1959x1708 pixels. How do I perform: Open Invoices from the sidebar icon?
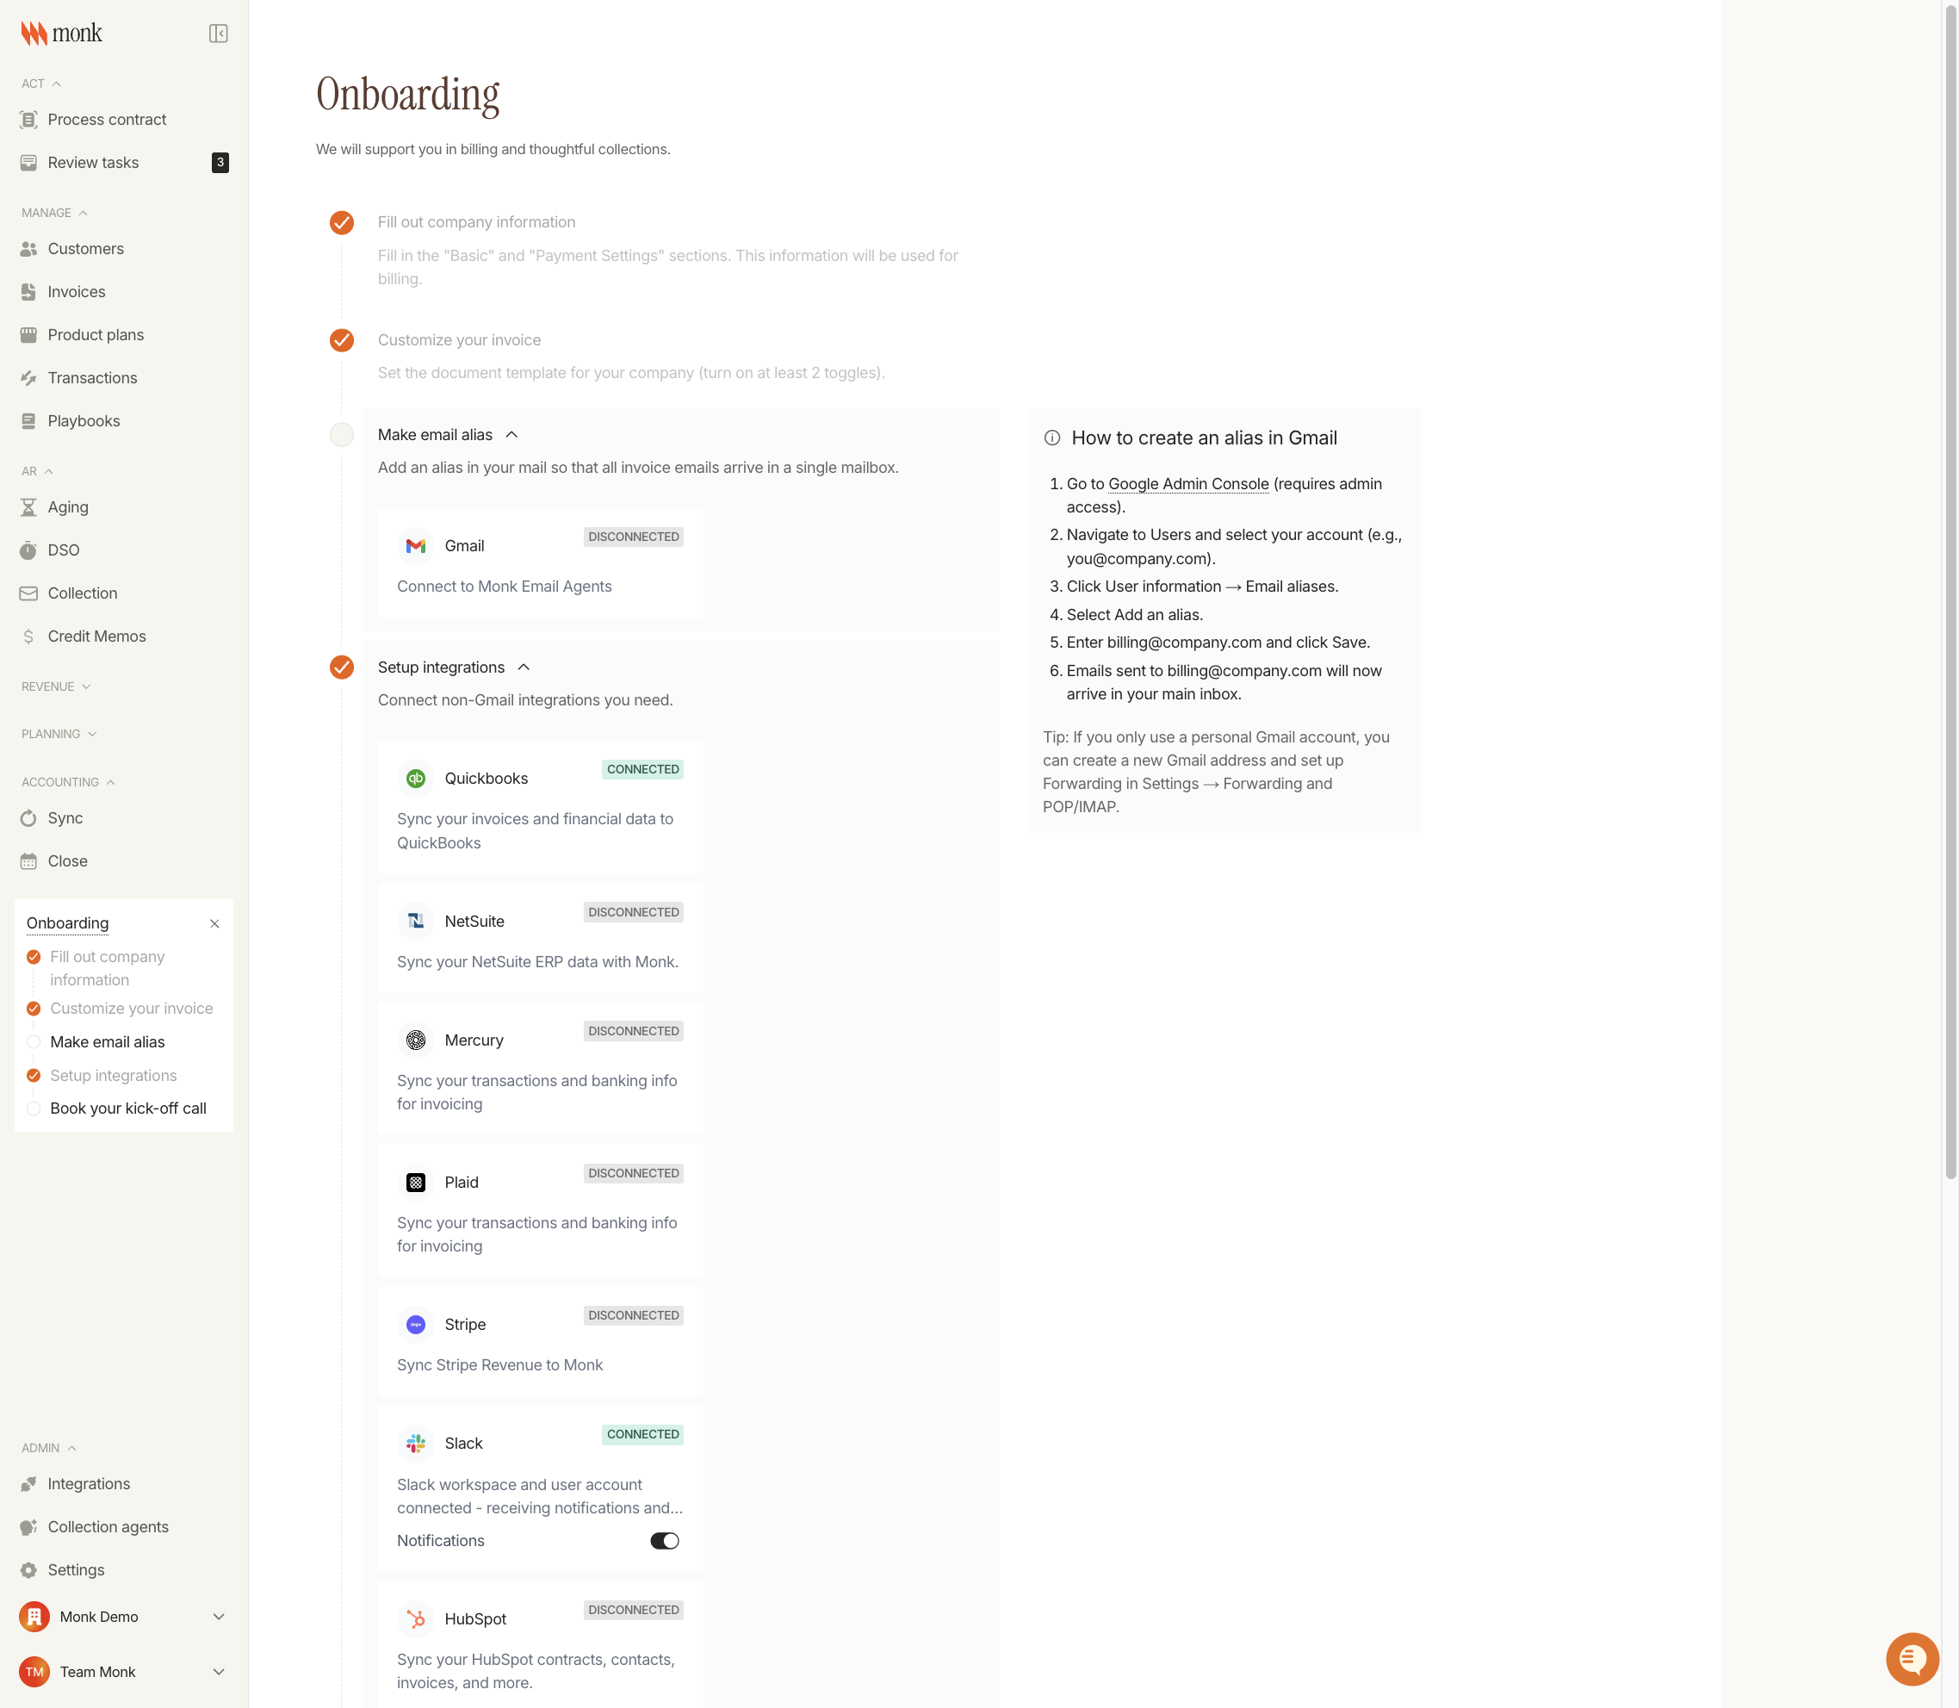28,292
